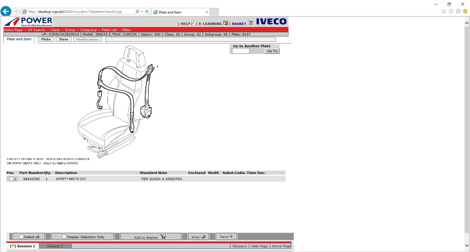This screenshot has width=470, height=252.
Task: Click the Save button
Action: pos(226,237)
